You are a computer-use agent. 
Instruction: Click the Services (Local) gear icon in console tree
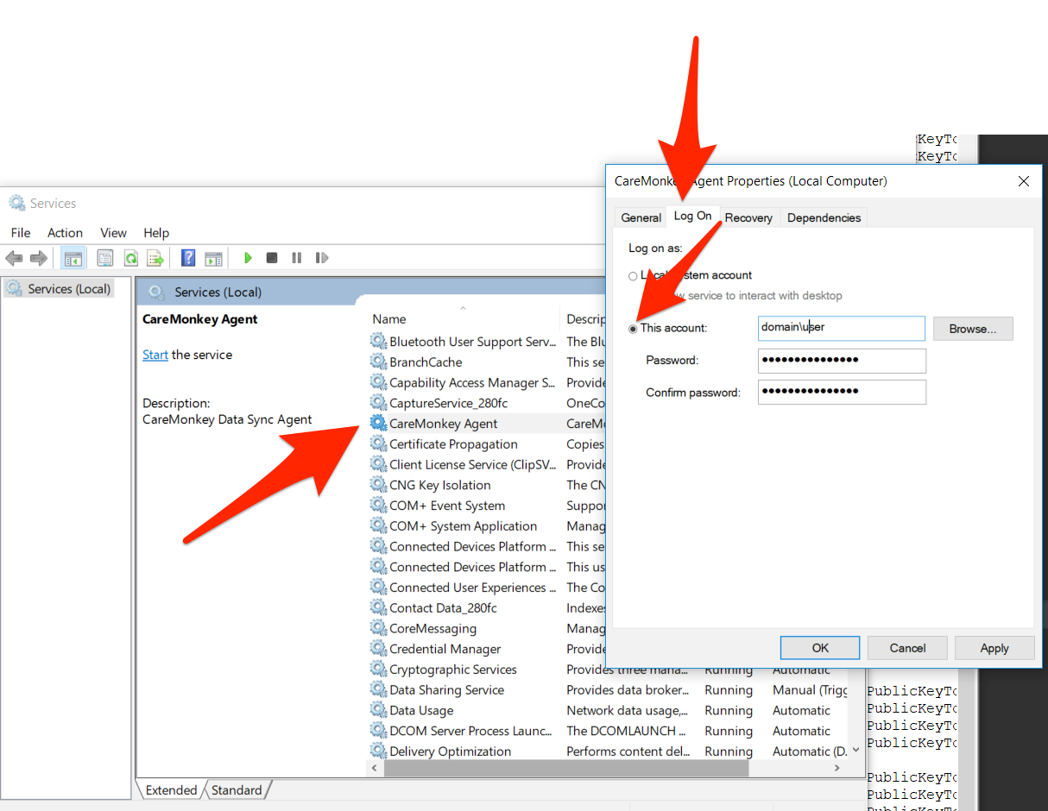(15, 289)
